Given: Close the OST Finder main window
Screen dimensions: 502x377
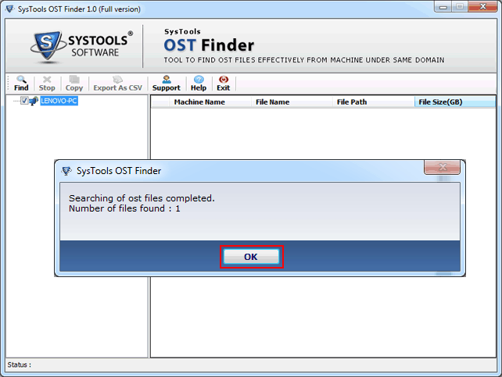Looking at the screenshot, I should click(482, 7).
